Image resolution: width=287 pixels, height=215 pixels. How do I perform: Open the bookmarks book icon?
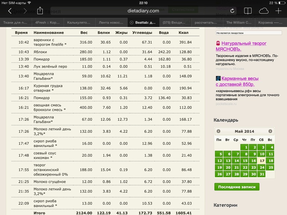click(x=248, y=11)
